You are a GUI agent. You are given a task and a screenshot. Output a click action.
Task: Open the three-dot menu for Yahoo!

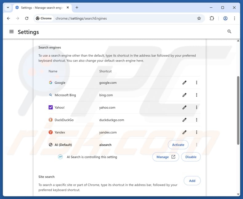click(197, 107)
